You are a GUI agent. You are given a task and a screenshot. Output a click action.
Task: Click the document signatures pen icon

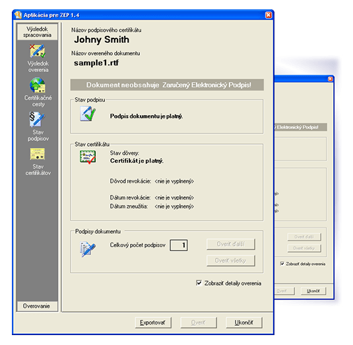pyautogui.click(x=88, y=249)
